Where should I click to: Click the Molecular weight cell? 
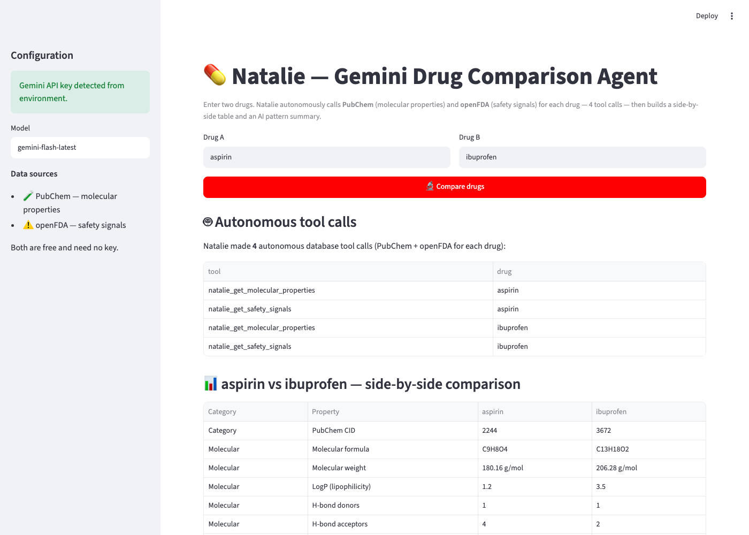pyautogui.click(x=393, y=468)
